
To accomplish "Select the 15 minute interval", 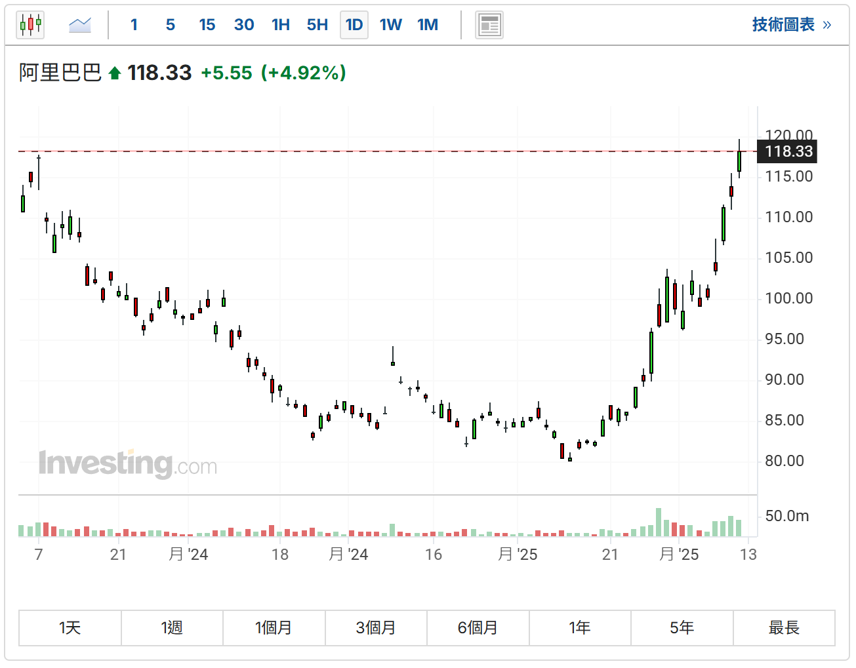I will click(x=207, y=25).
